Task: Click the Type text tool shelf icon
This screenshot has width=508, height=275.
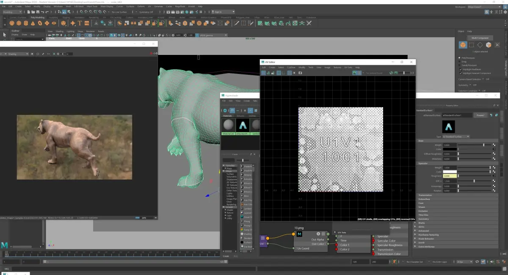Action: [x=79, y=23]
